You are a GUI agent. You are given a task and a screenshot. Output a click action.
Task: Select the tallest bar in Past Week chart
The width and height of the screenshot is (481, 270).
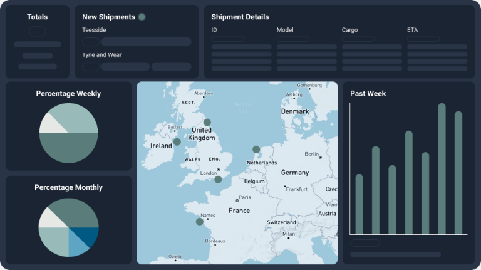click(x=442, y=169)
